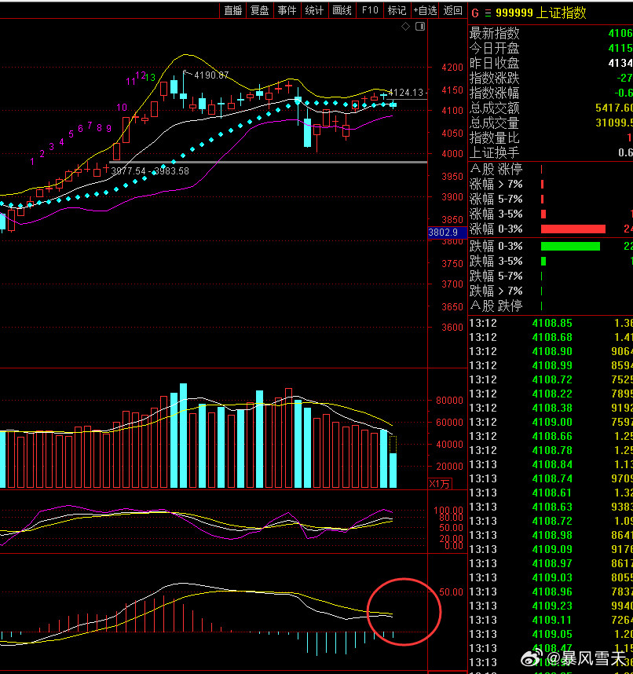The width and height of the screenshot is (633, 674).
Task: Click the red 涨幅 0-3% distribution bar
Action: click(573, 229)
